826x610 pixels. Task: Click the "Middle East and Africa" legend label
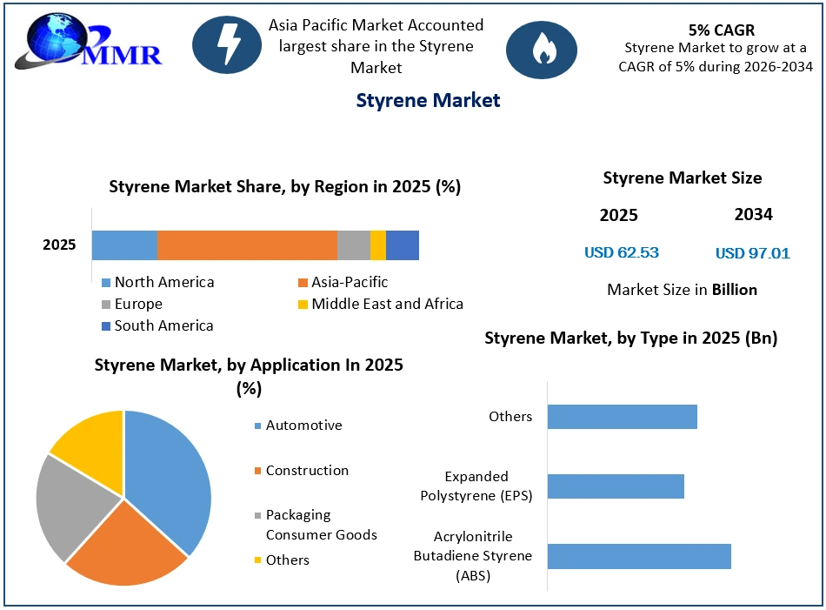387,305
